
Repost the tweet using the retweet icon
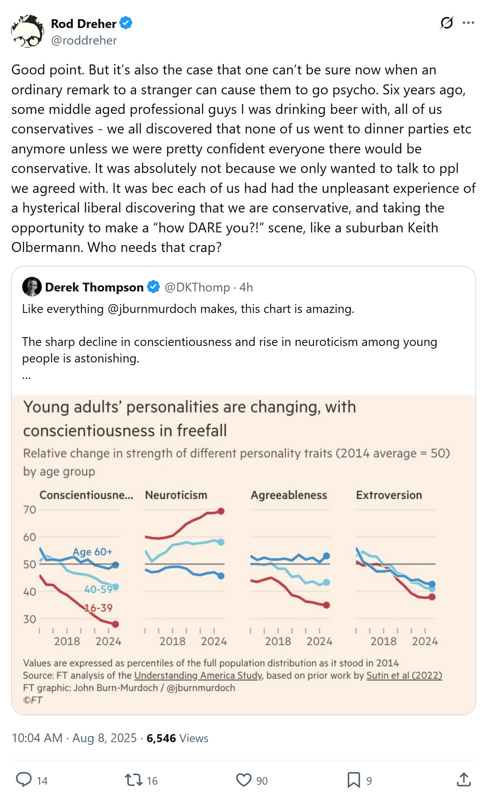[133, 780]
